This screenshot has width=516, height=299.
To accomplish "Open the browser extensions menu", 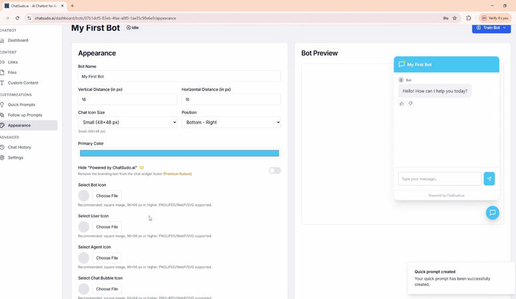I will tap(469, 19).
